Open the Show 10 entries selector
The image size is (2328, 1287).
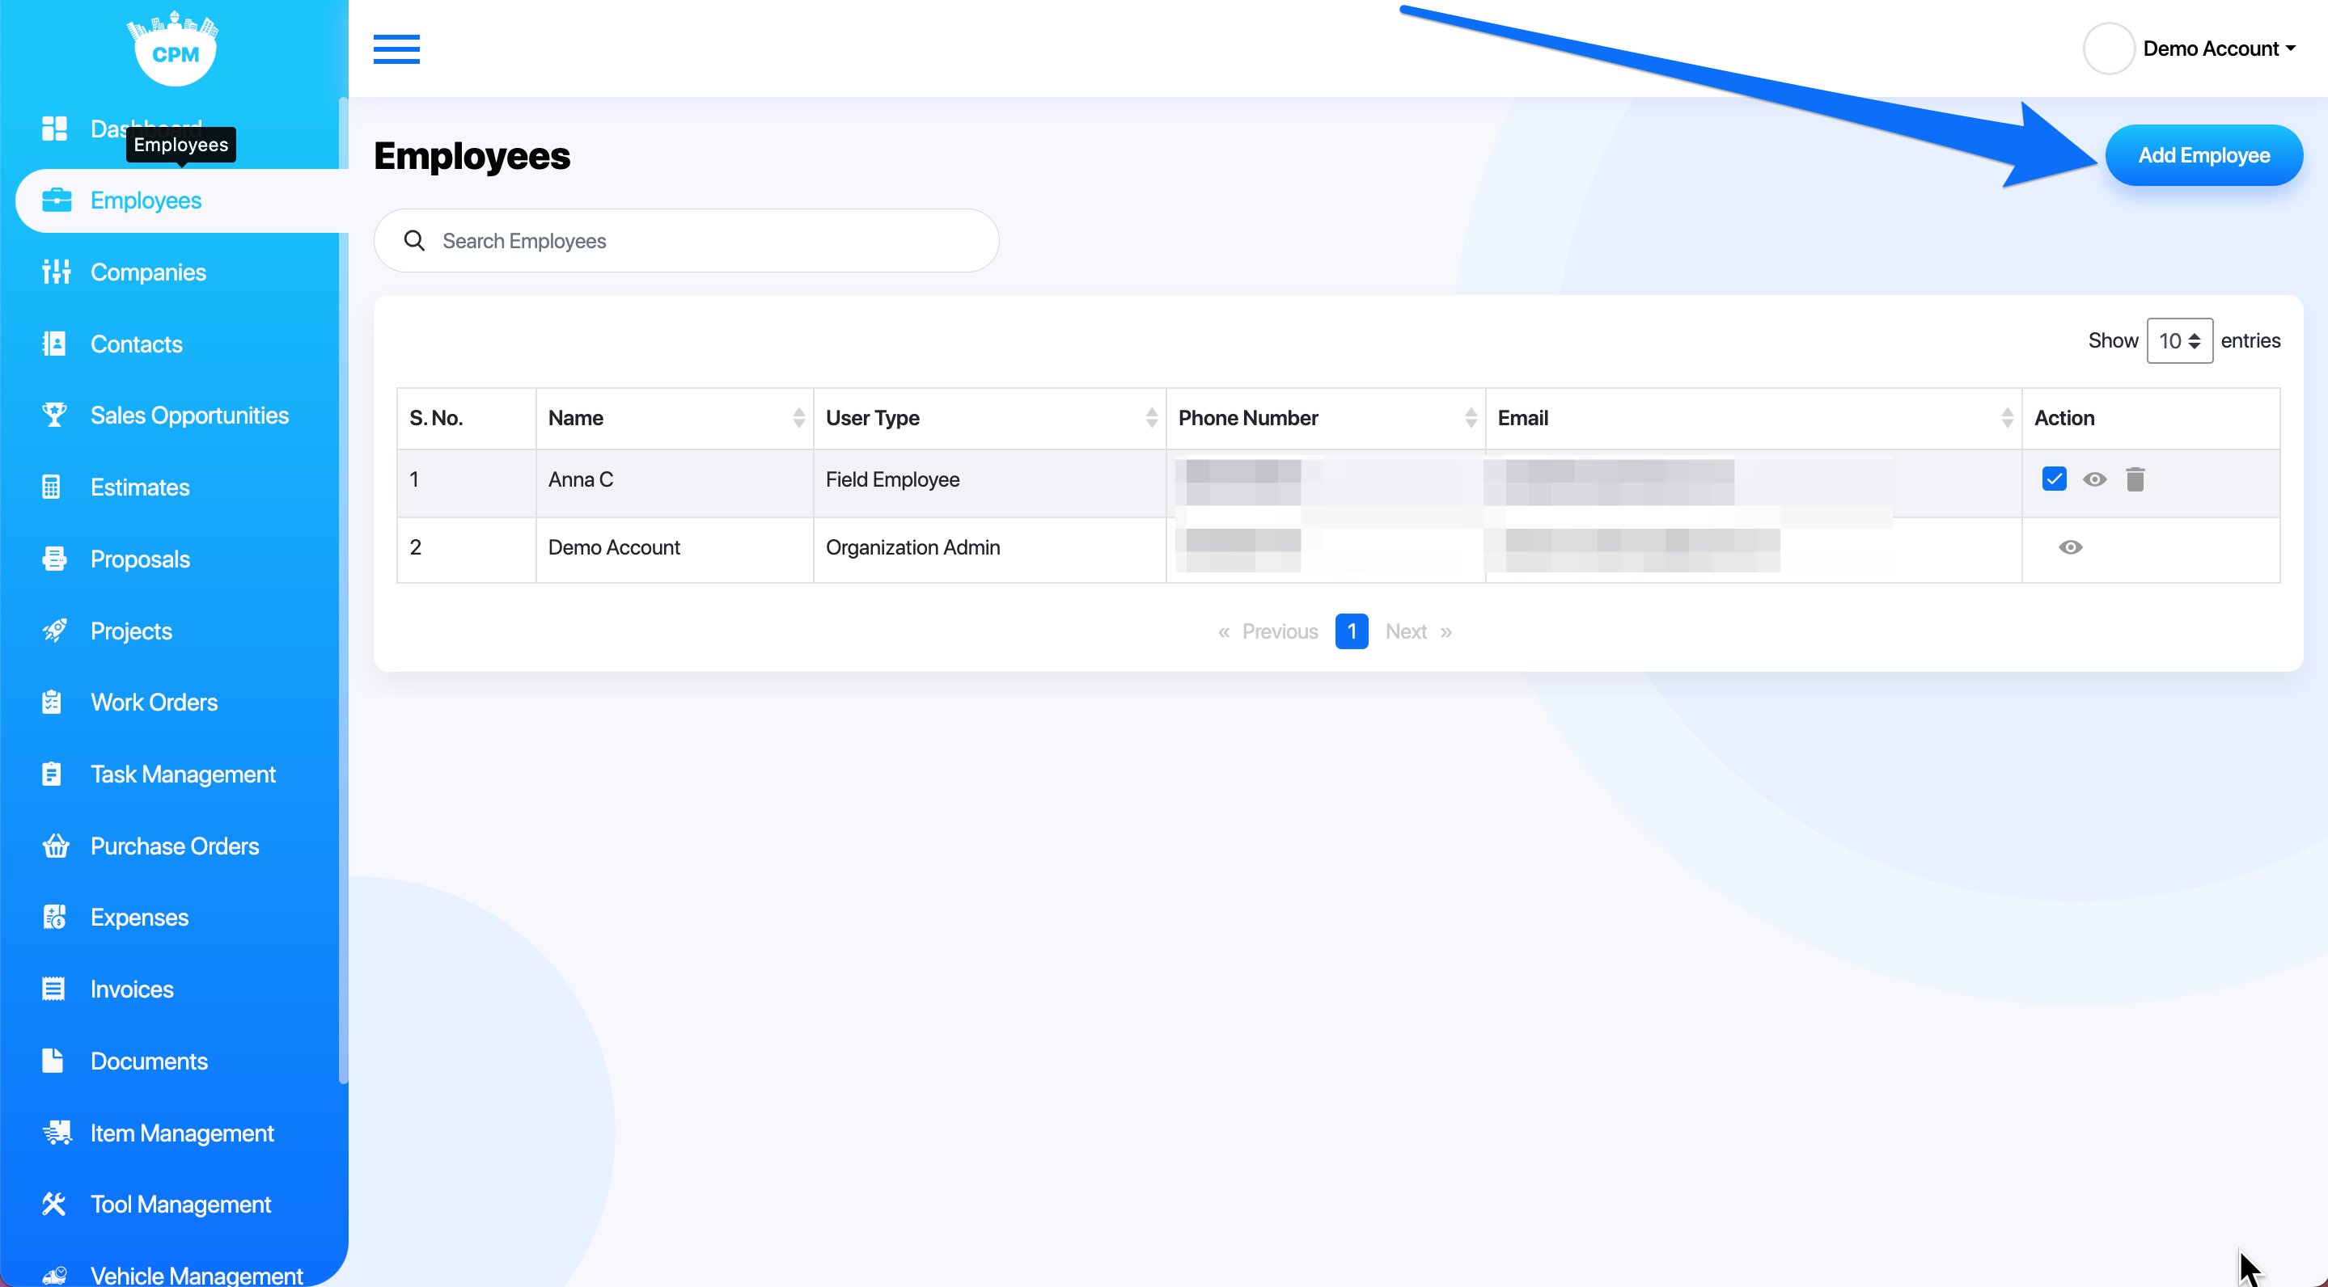2179,340
